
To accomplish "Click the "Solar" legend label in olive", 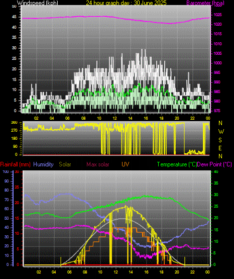I will tap(65, 164).
